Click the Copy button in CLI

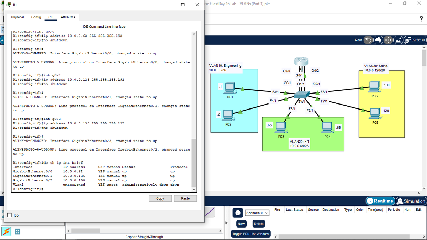(160, 198)
